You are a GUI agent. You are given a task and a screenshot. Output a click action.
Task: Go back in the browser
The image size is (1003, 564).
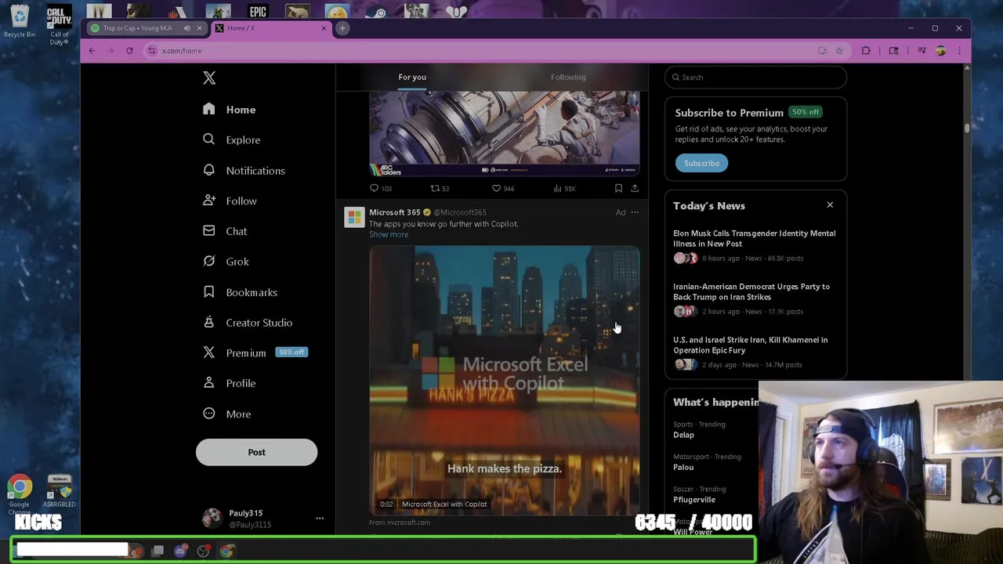(92, 51)
